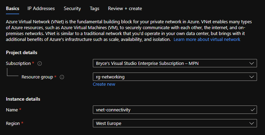Click the validation checkmark in Name field

[253, 110]
